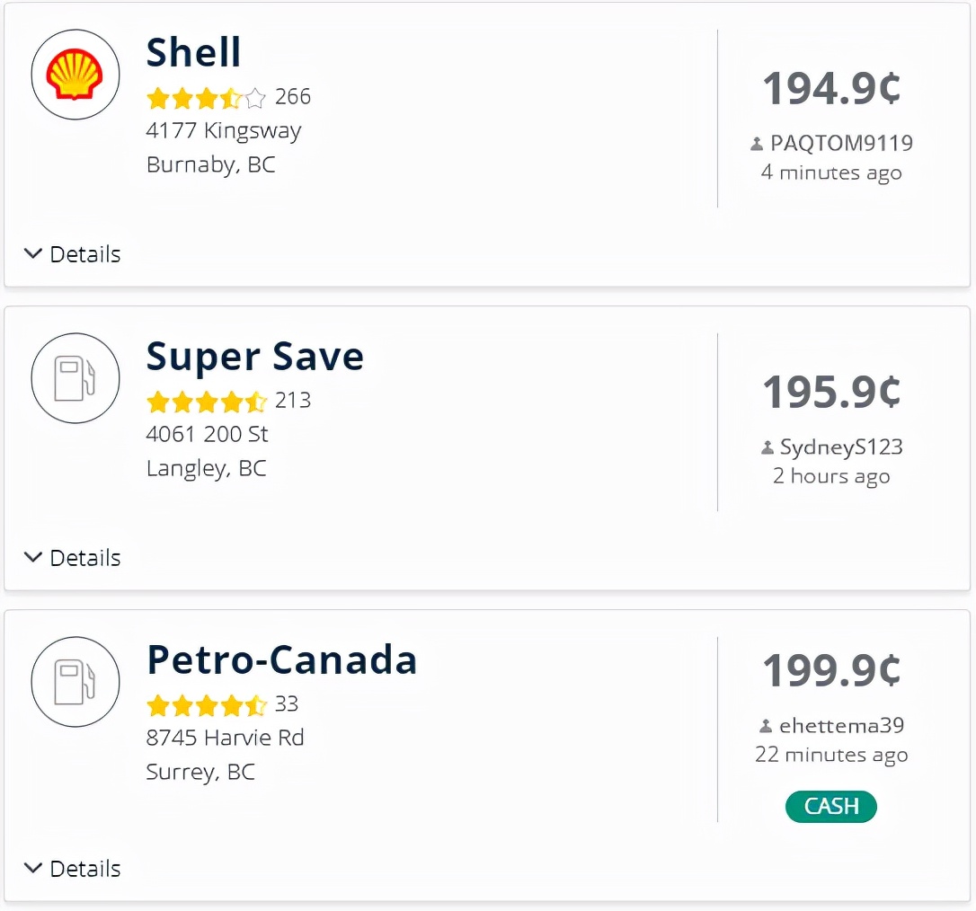Click user icon beside SydneyS123
This screenshot has width=976, height=911.
click(767, 447)
